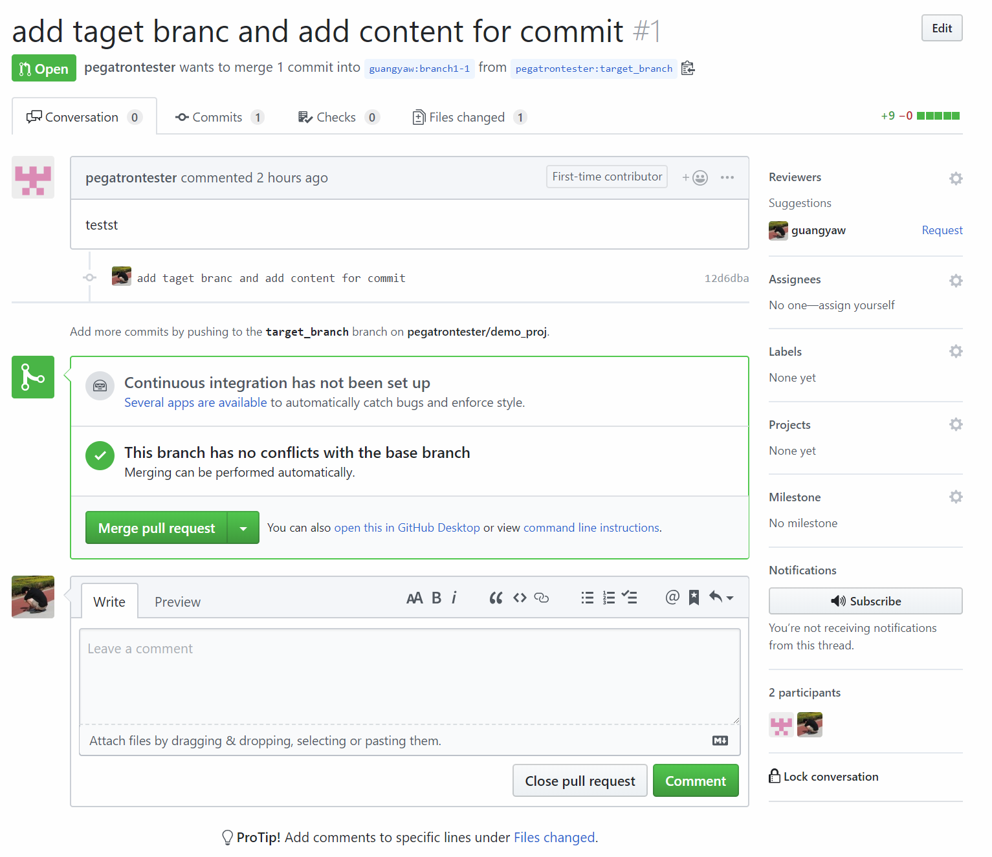Screen dimensions: 992x857
Task: Apply bold formatting in the comment editor
Action: pyautogui.click(x=437, y=598)
